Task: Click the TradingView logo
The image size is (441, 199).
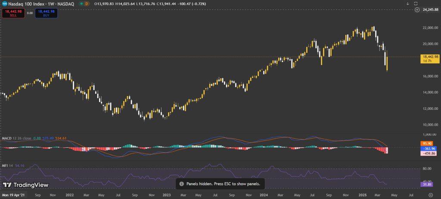Action: tap(25, 185)
